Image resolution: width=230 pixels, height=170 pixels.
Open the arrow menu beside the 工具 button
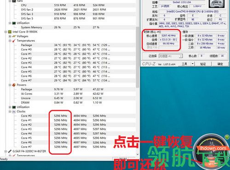pos(193,64)
